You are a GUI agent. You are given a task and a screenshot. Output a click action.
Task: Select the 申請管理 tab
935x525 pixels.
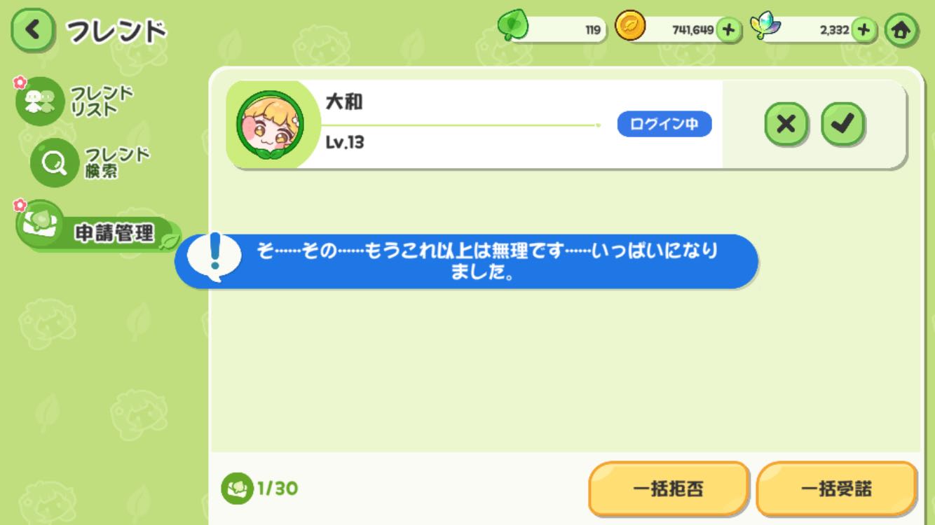97,226
